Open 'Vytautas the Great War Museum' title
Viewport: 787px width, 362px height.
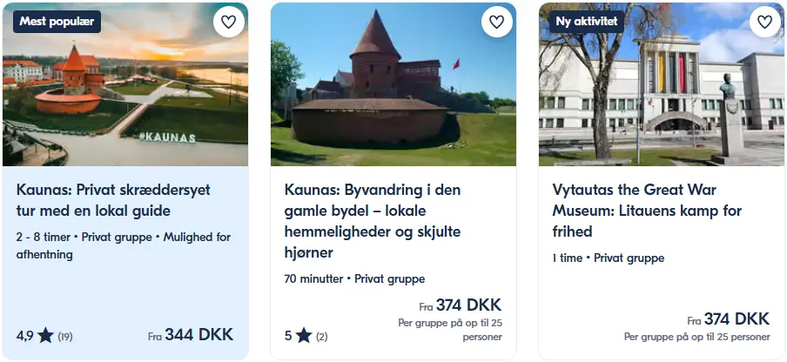[647, 211]
